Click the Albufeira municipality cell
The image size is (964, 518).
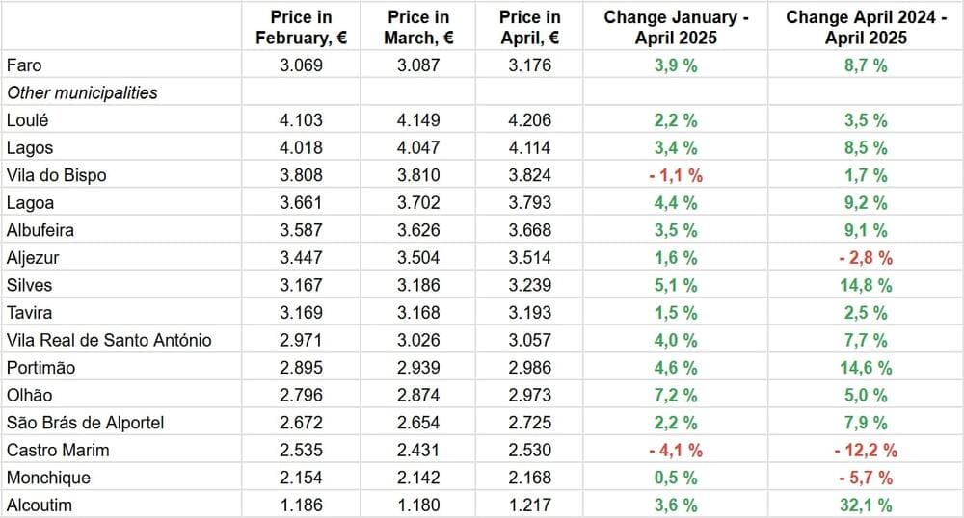[x=40, y=230]
